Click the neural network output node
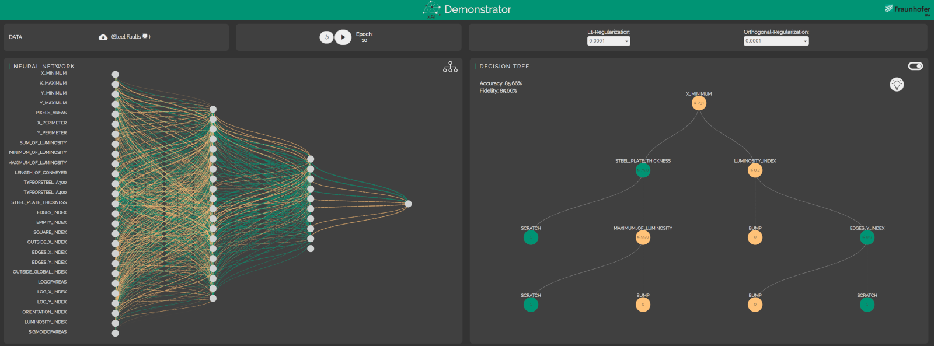The width and height of the screenshot is (934, 346). coord(408,204)
